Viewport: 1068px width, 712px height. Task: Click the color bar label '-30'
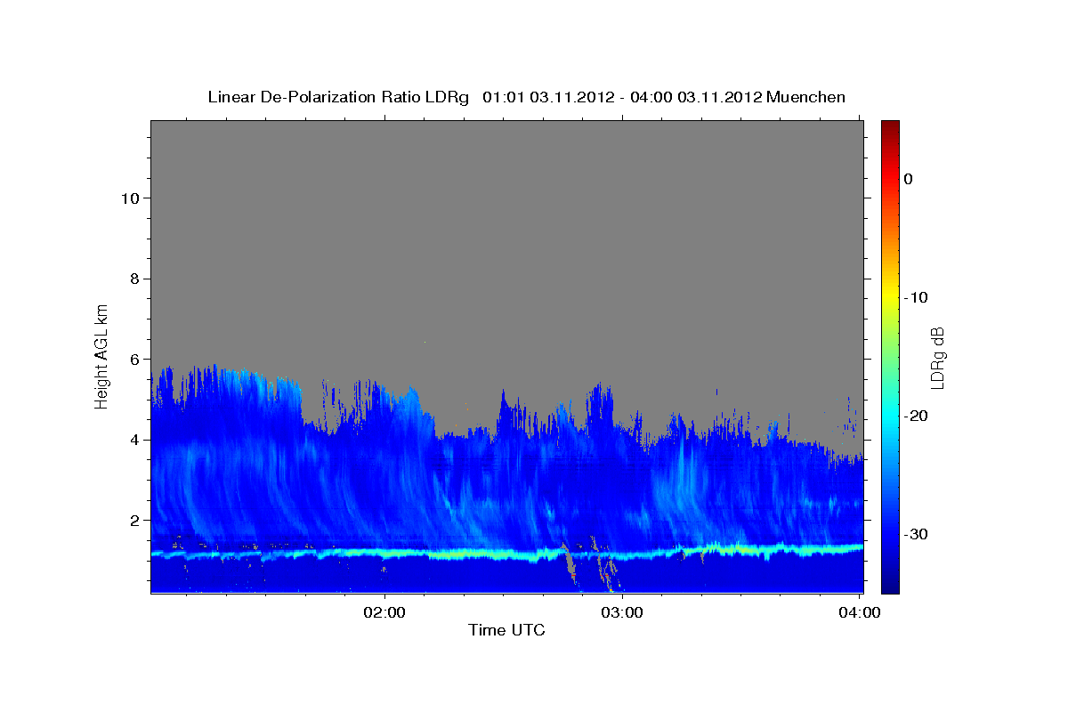916,534
